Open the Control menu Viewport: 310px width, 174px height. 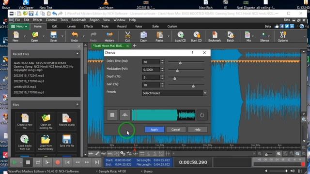tap(51, 20)
